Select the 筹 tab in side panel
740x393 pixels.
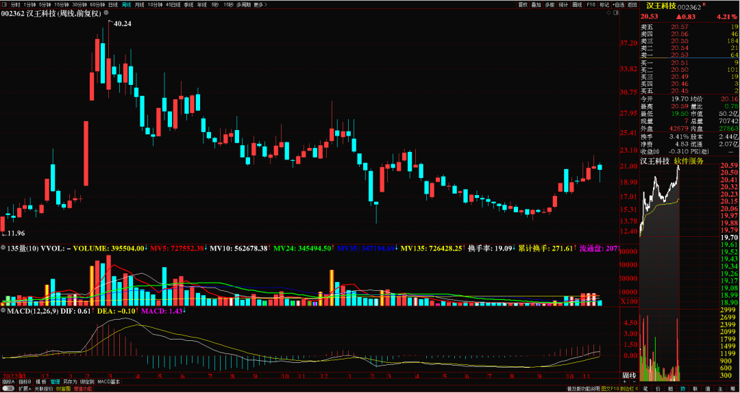pyautogui.click(x=733, y=389)
